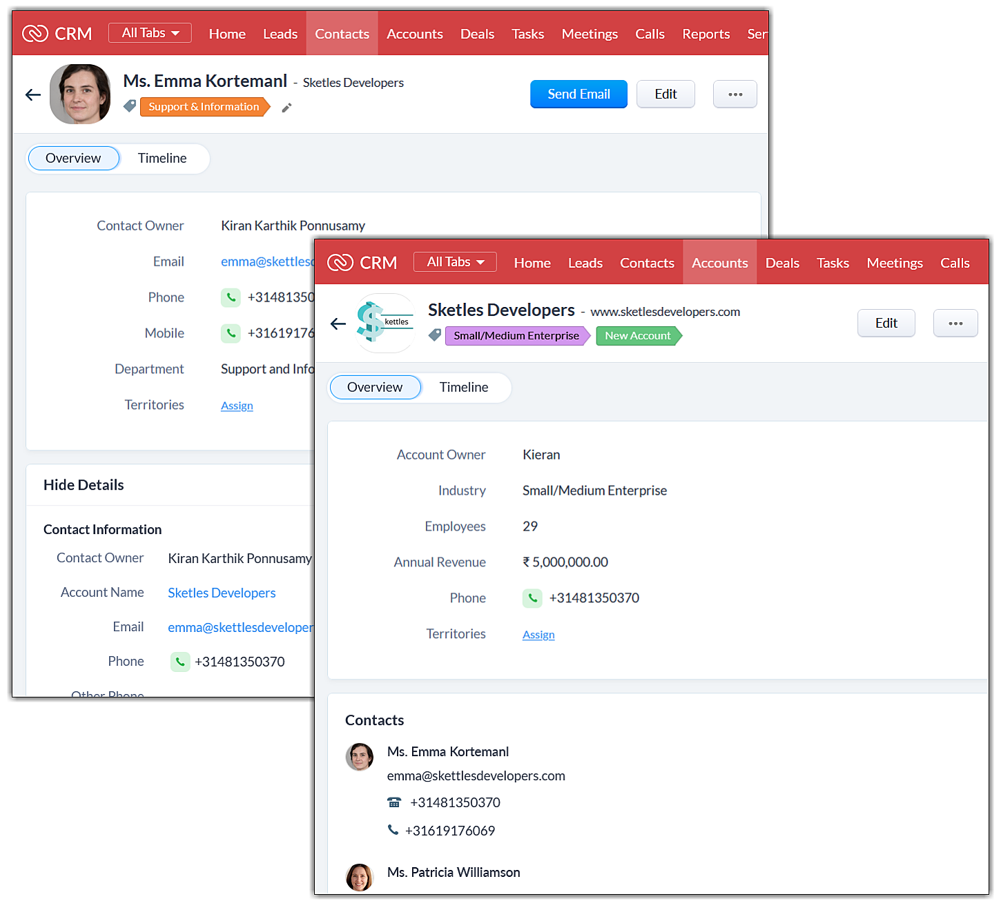Click the New Account green tag
Image resolution: width=1001 pixels, height=901 pixels.
(x=637, y=336)
